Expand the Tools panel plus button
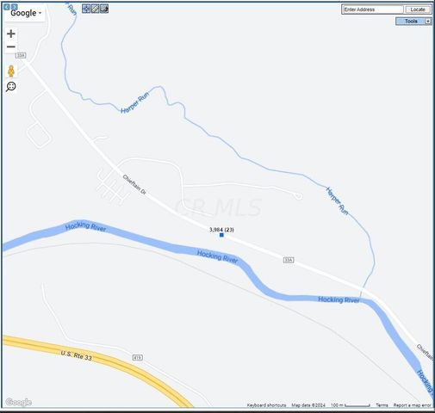Viewport: 435px width, 413px height. (x=428, y=22)
